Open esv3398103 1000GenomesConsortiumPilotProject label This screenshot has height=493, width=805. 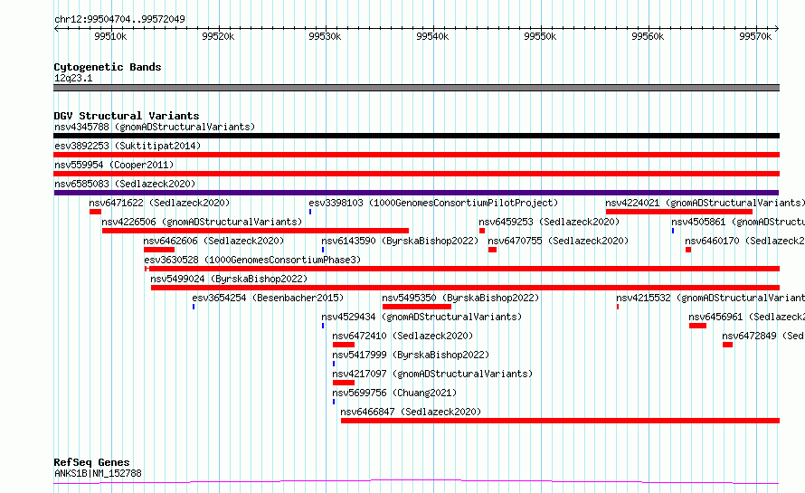(x=433, y=203)
